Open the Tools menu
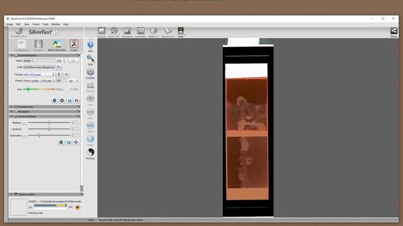Image resolution: width=403 pixels, height=226 pixels. pos(45,24)
